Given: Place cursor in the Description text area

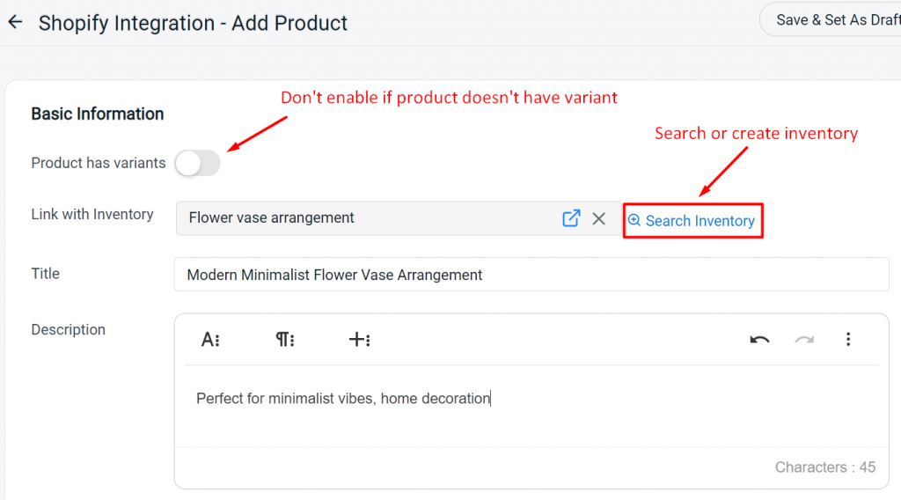Looking at the screenshot, I should click(x=531, y=406).
